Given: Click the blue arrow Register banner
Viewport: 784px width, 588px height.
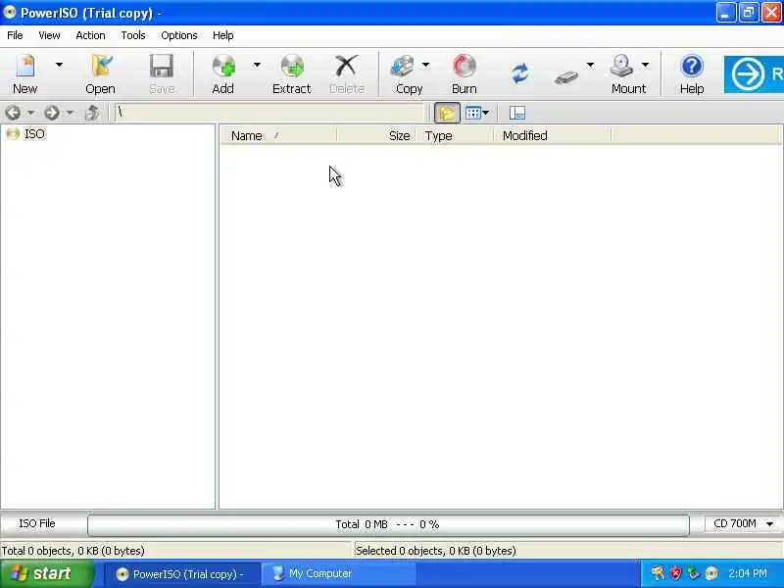Looking at the screenshot, I should click(x=754, y=74).
